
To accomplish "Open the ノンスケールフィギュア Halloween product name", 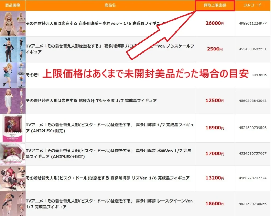I will 110,49.
